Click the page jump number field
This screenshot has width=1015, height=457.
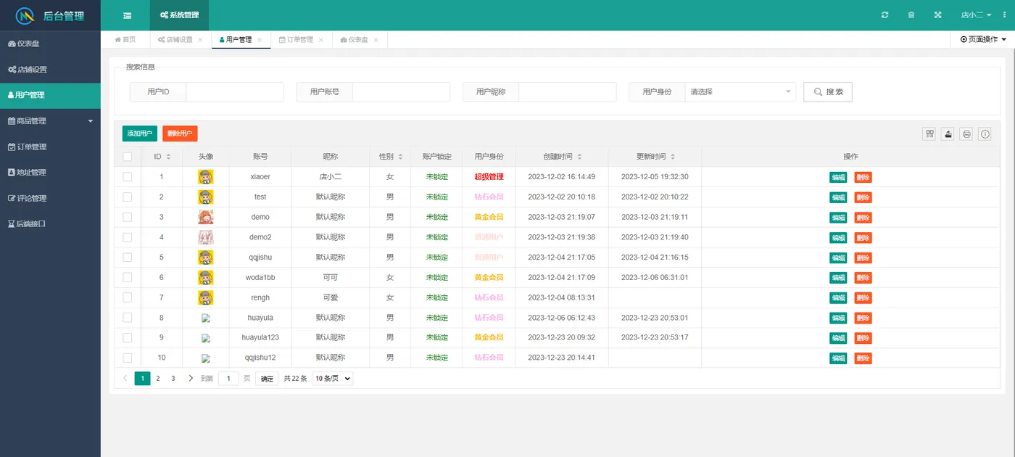(x=228, y=378)
